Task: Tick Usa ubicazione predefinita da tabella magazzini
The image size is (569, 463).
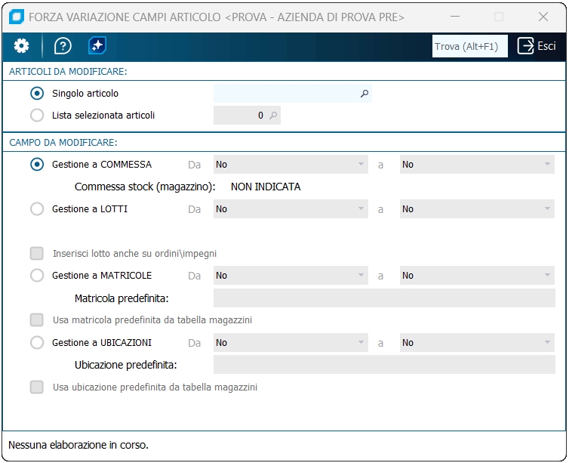Action: [x=37, y=387]
